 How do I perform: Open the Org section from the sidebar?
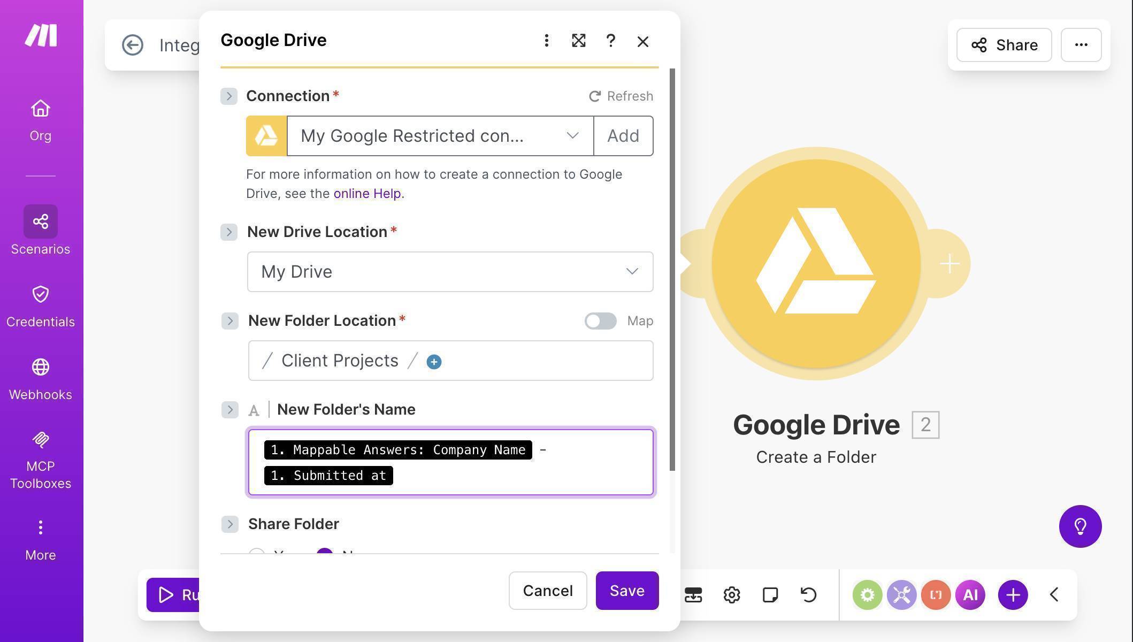[x=40, y=118]
